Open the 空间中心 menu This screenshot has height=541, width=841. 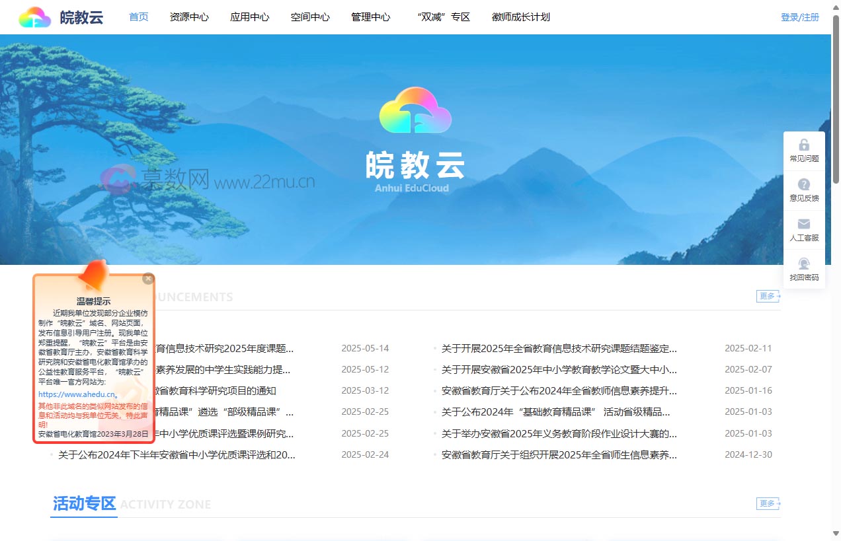(x=309, y=17)
